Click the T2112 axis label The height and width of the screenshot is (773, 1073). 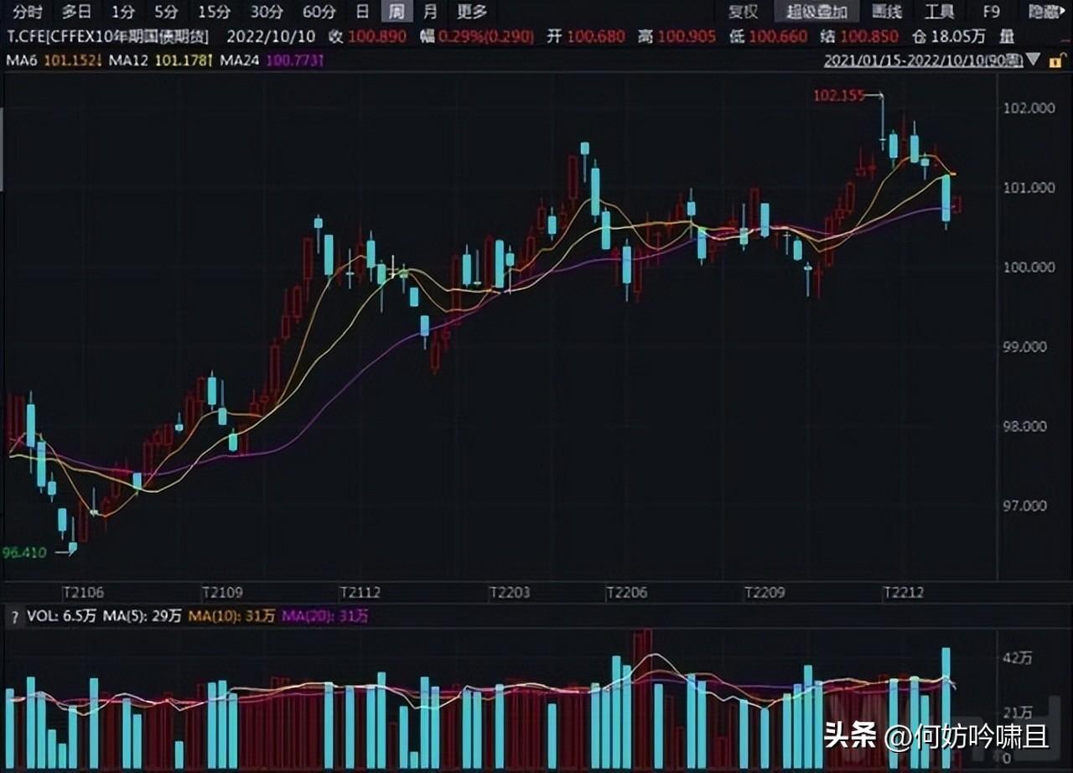coord(360,592)
